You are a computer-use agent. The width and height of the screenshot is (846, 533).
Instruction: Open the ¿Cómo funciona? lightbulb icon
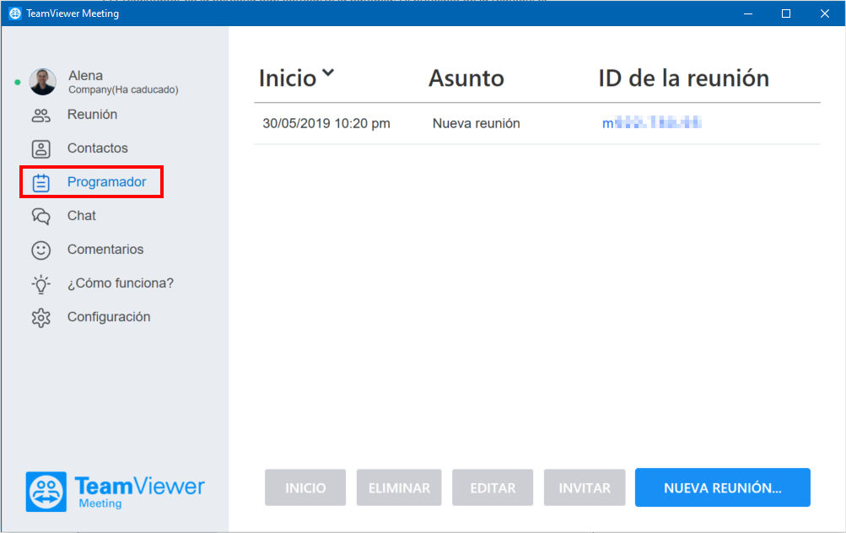(41, 283)
